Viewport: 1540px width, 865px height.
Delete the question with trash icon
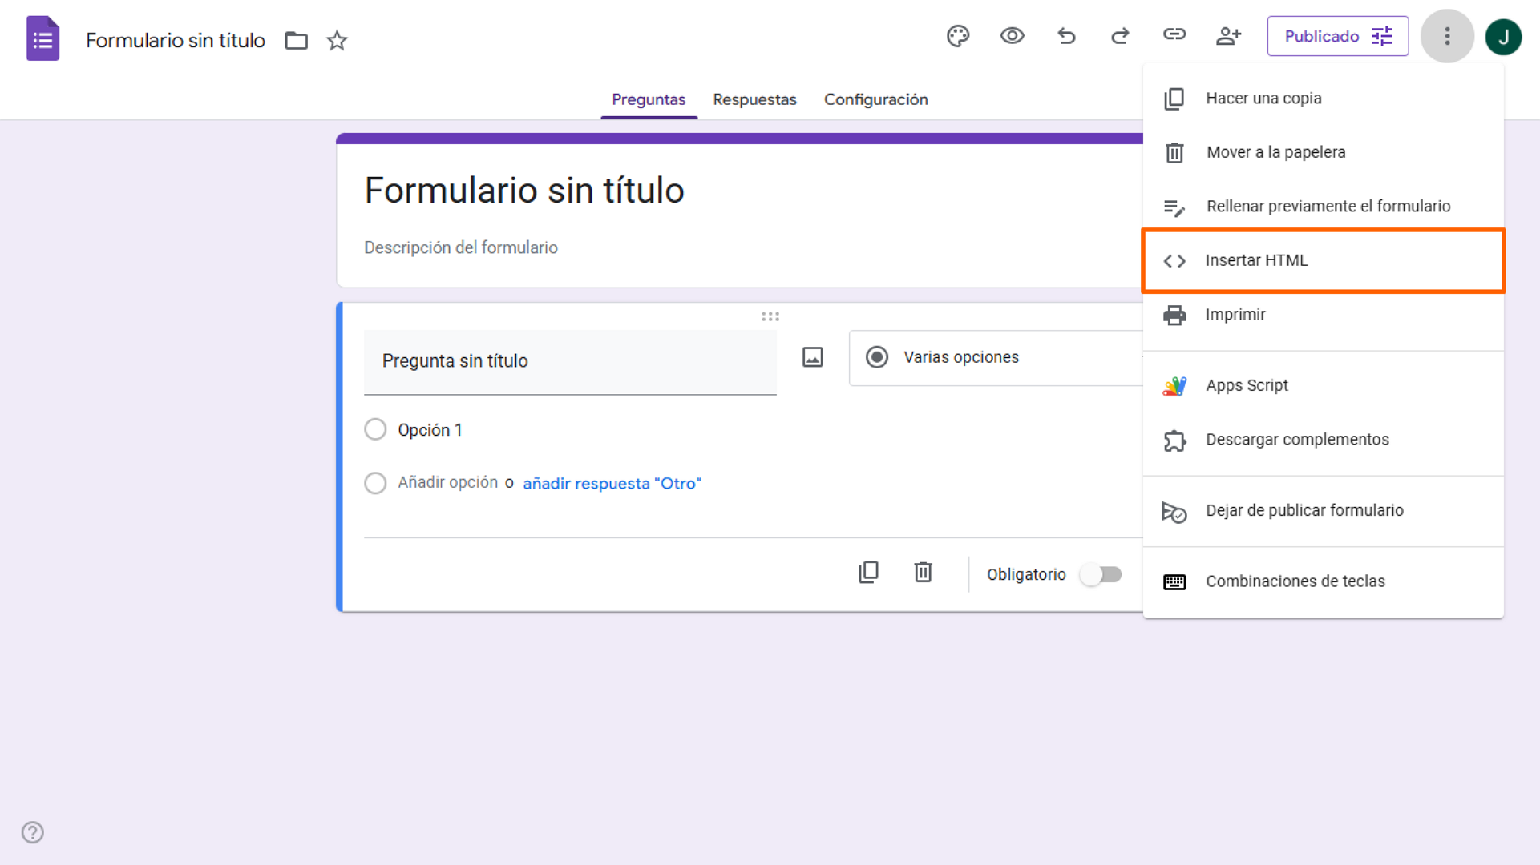coord(923,573)
